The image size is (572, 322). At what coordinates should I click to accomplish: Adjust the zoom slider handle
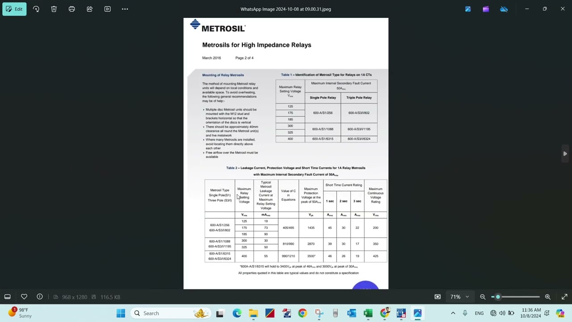(x=498, y=297)
